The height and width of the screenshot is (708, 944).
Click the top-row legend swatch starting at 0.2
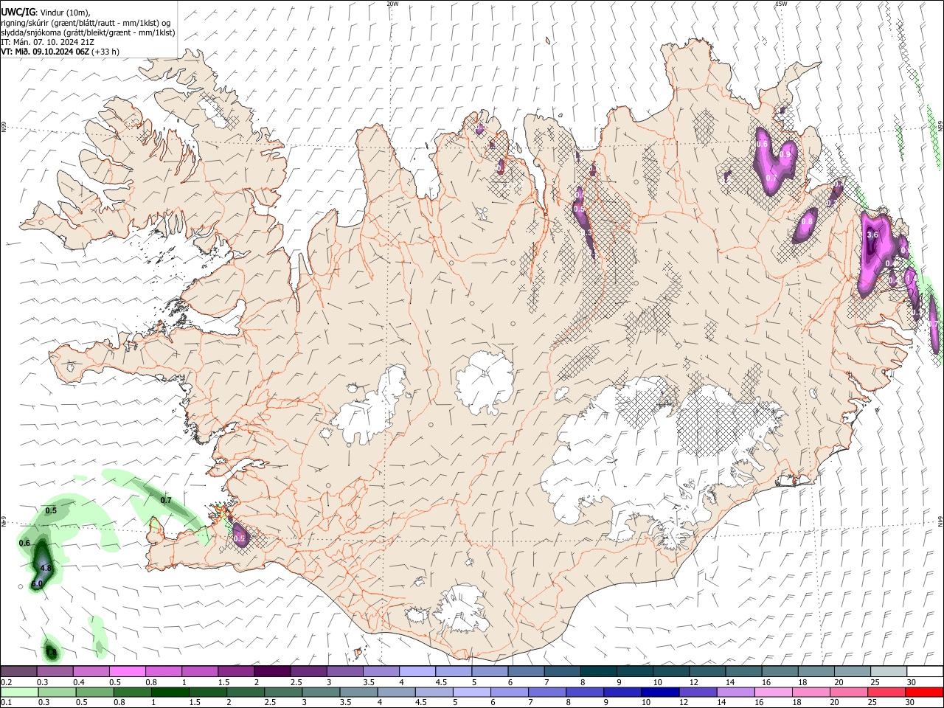(x=18, y=671)
